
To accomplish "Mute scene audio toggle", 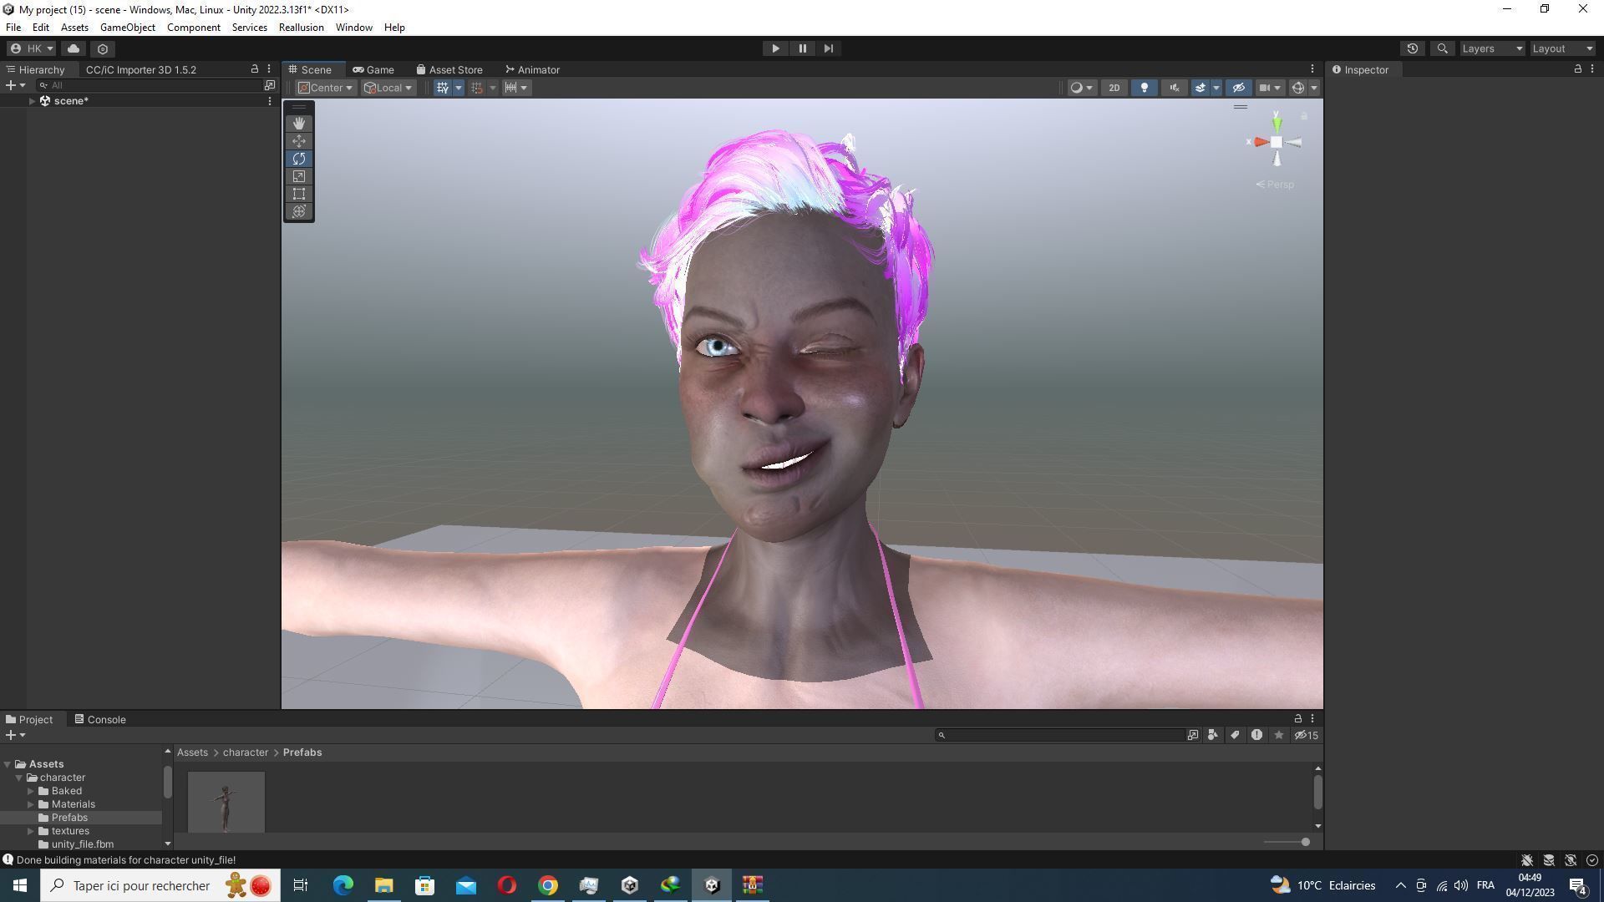I will 1174,88.
